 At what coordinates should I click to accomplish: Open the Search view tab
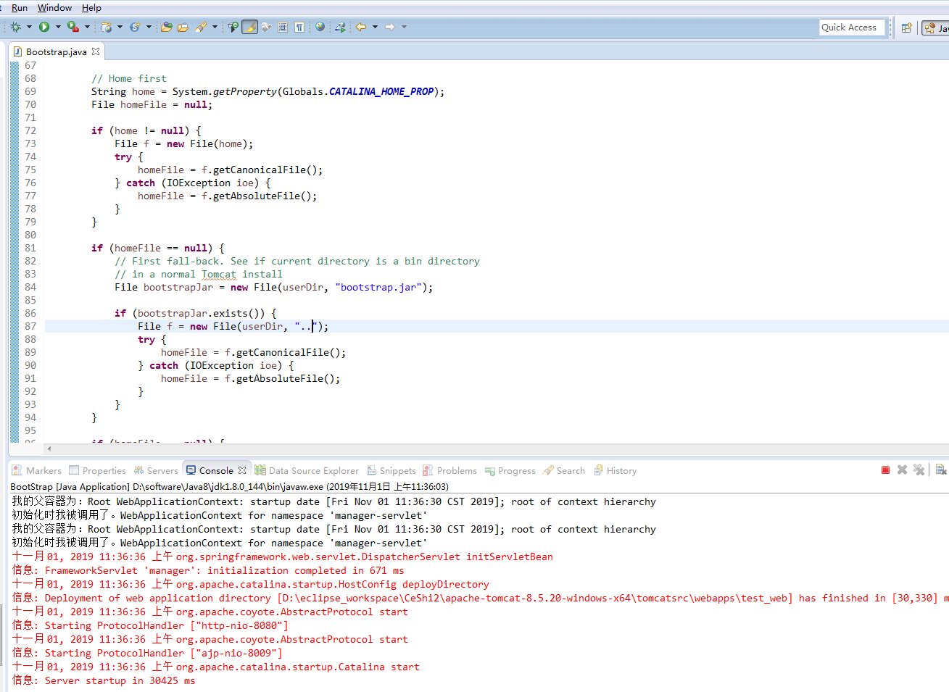(x=564, y=470)
